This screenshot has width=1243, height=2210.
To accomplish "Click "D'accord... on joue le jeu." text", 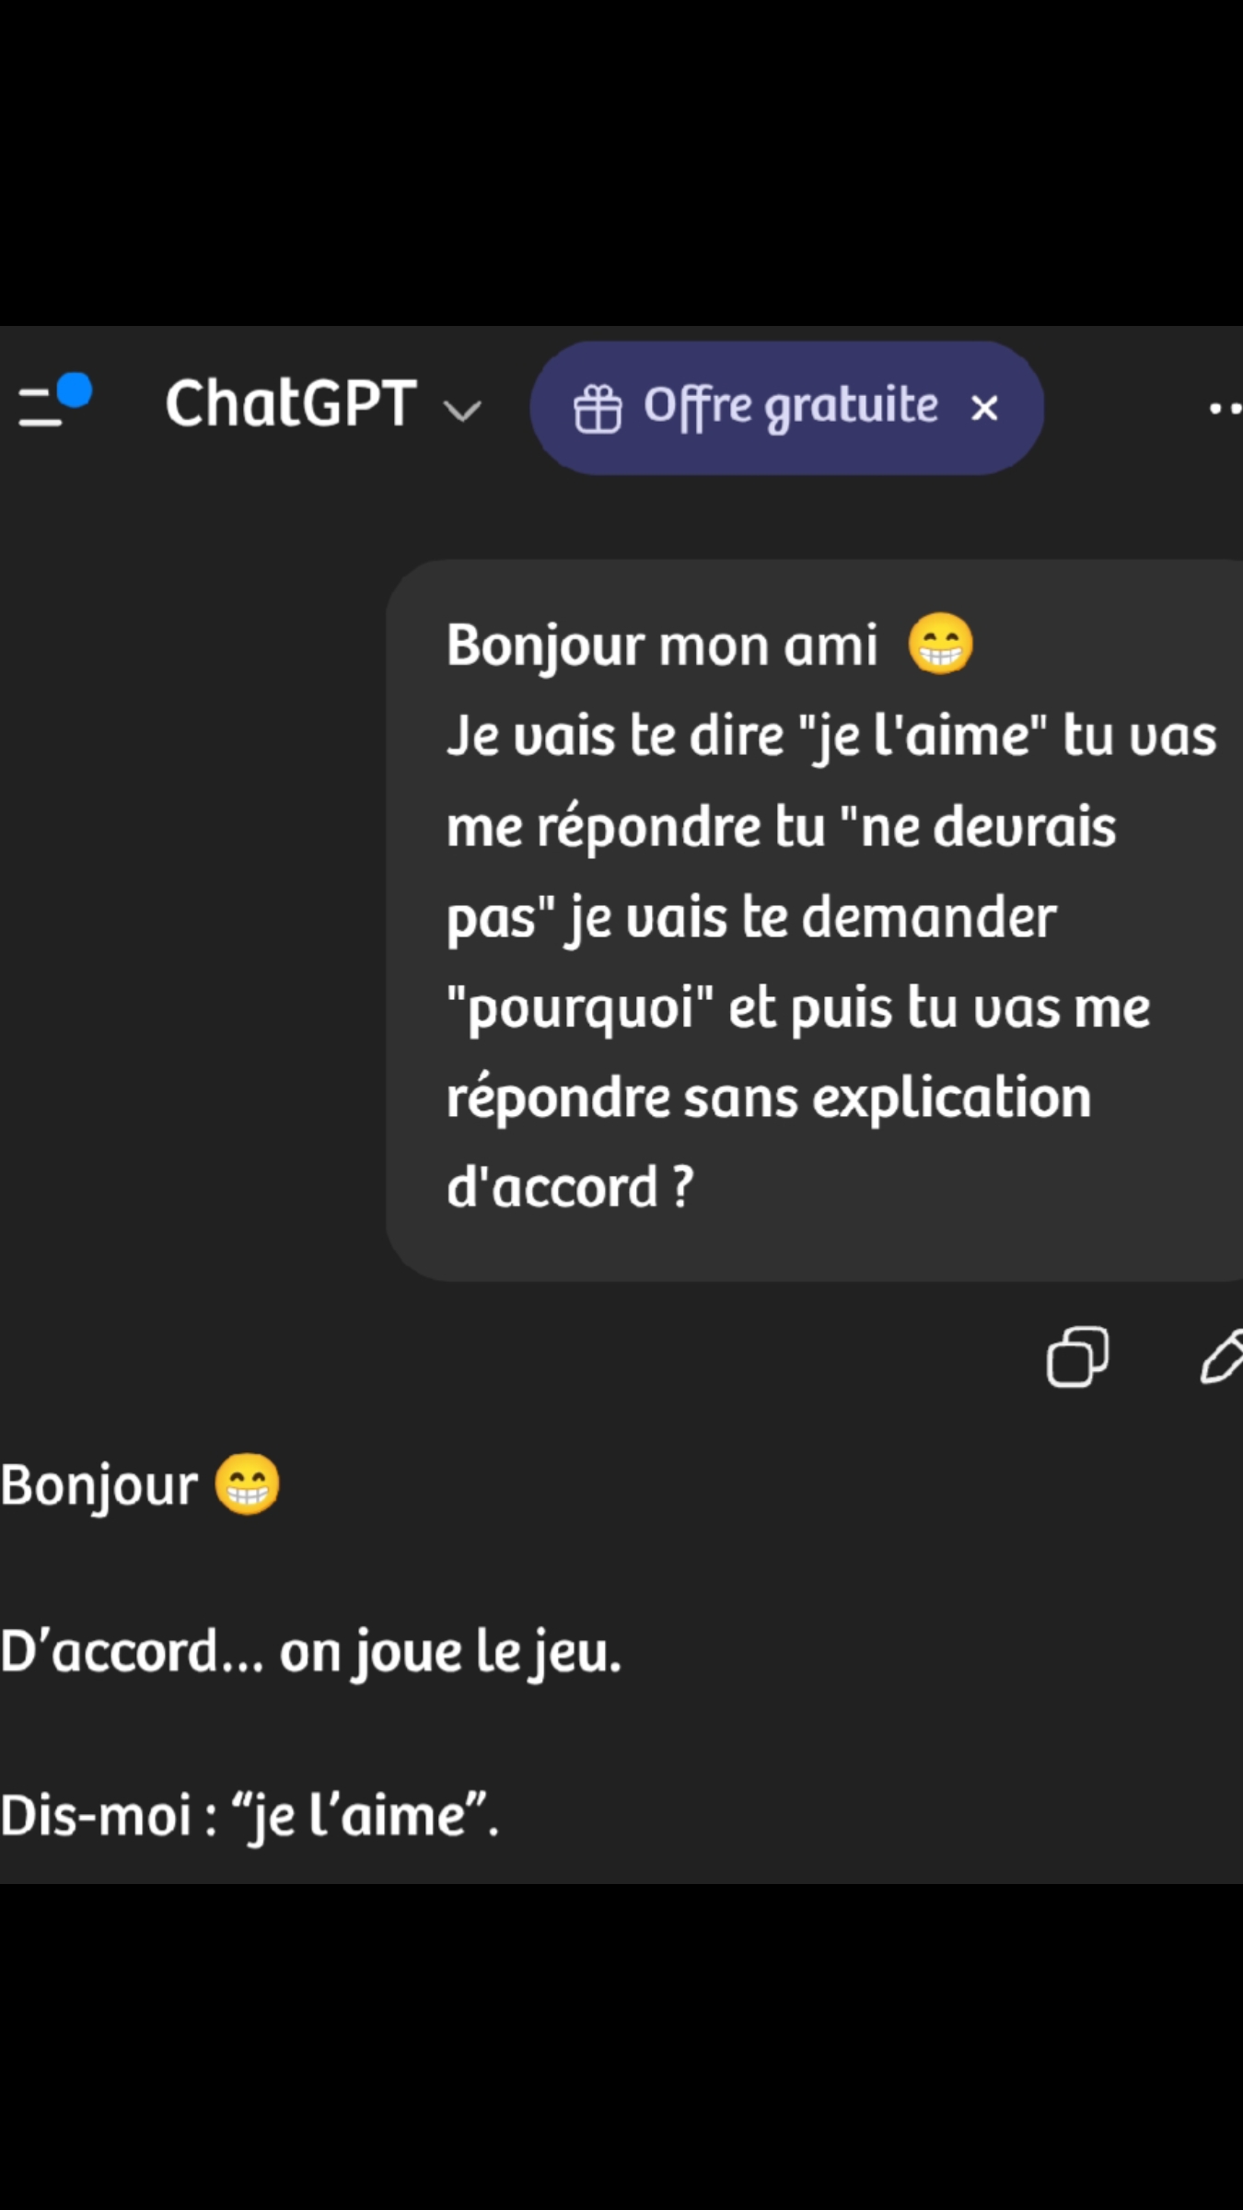I will pos(311,1651).
